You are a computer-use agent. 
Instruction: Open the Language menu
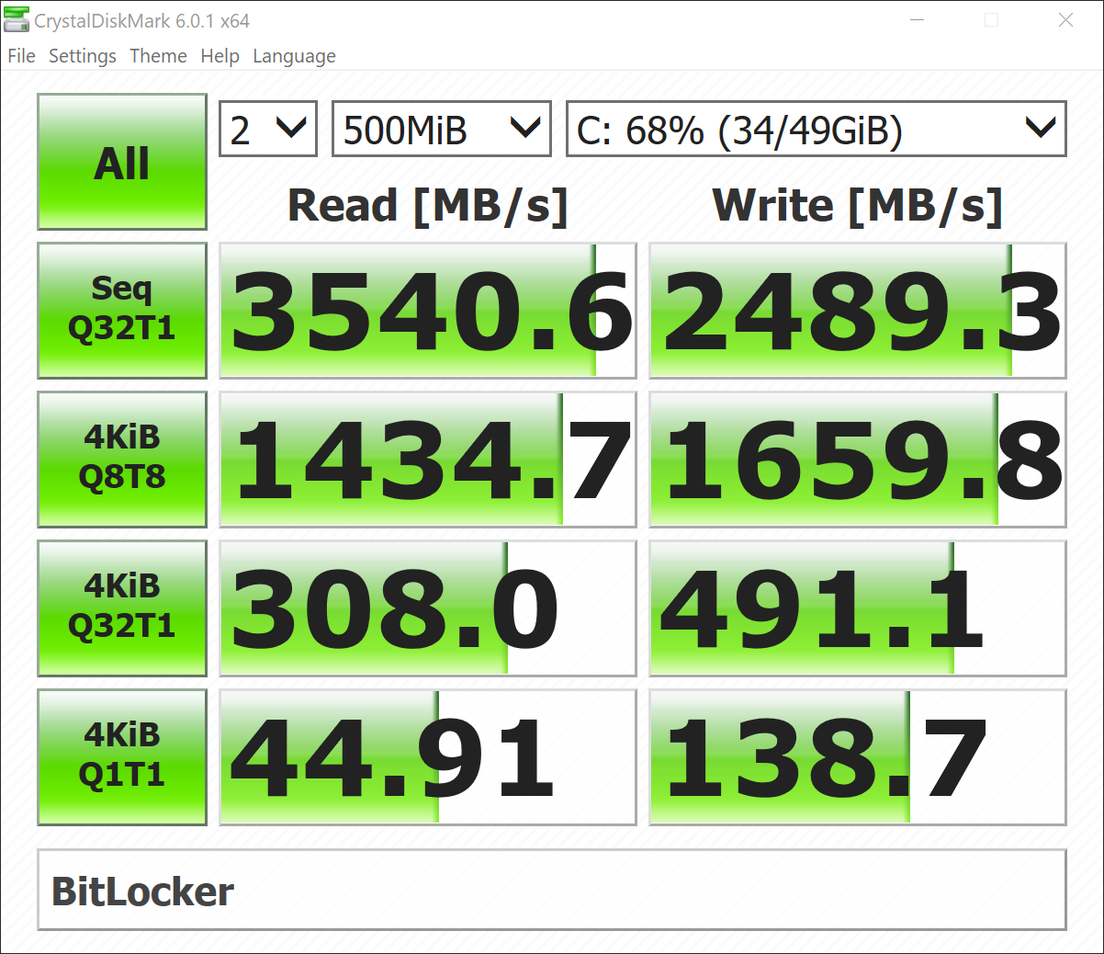click(x=294, y=56)
